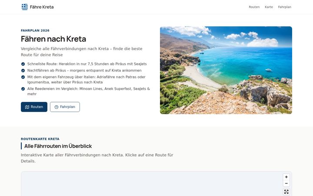Click the heading 'Fähren nach Kreta'

[x=53, y=39]
